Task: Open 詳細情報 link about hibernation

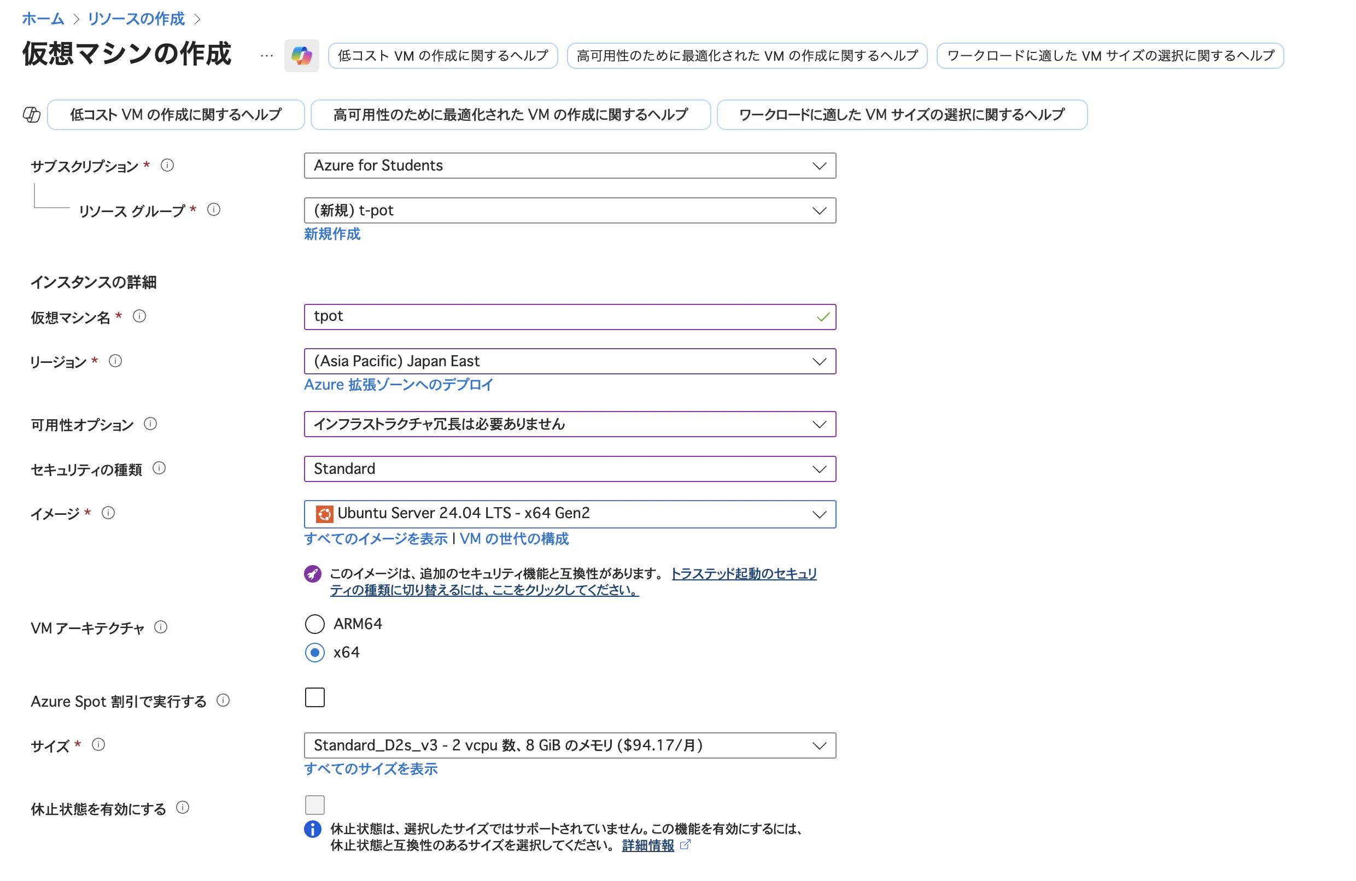Action: point(648,845)
